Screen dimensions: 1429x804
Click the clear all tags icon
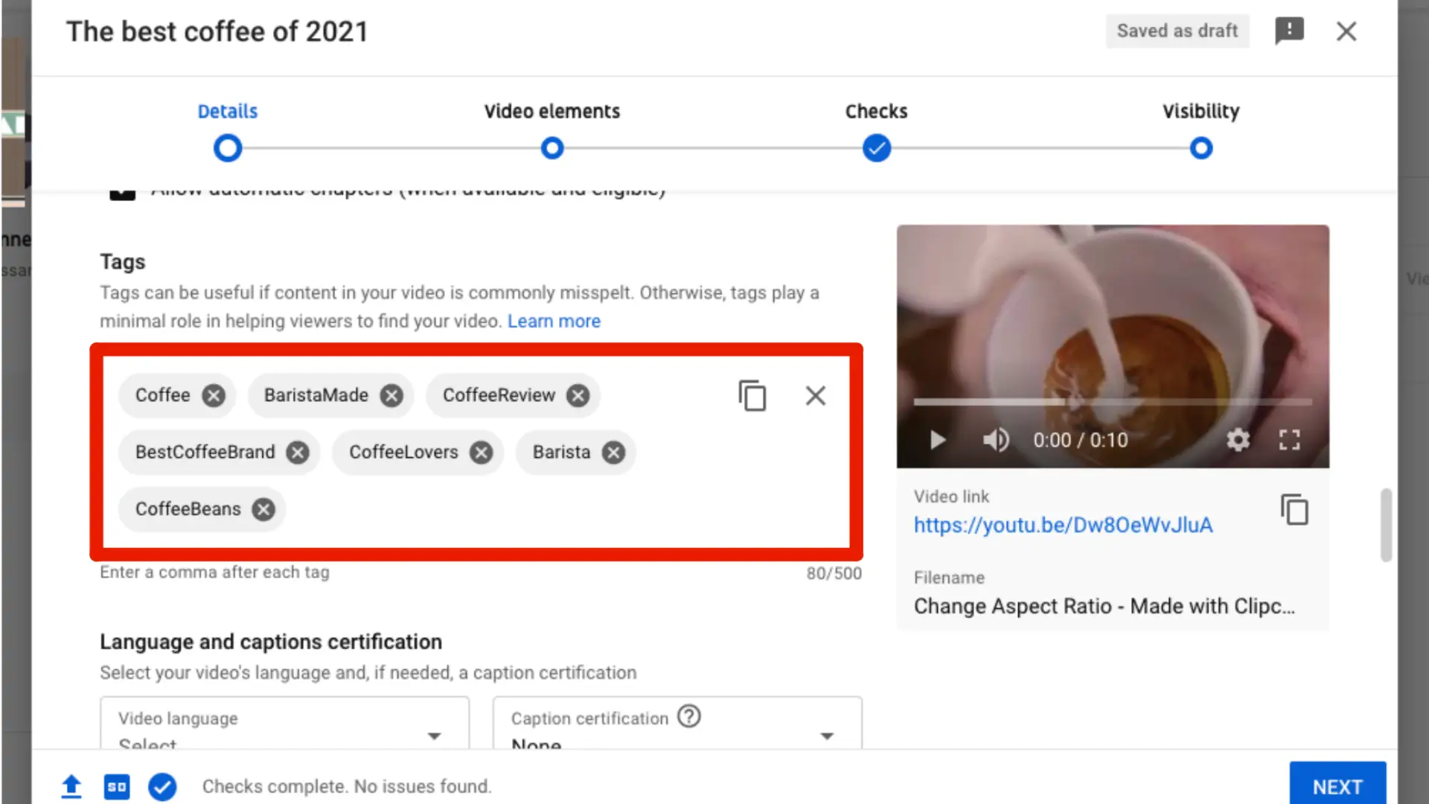coord(816,395)
